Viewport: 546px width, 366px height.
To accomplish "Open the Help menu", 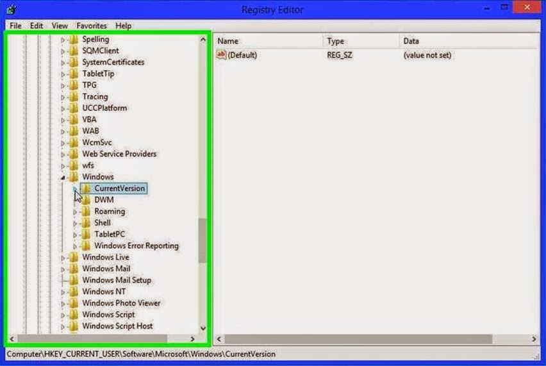I will [x=123, y=26].
